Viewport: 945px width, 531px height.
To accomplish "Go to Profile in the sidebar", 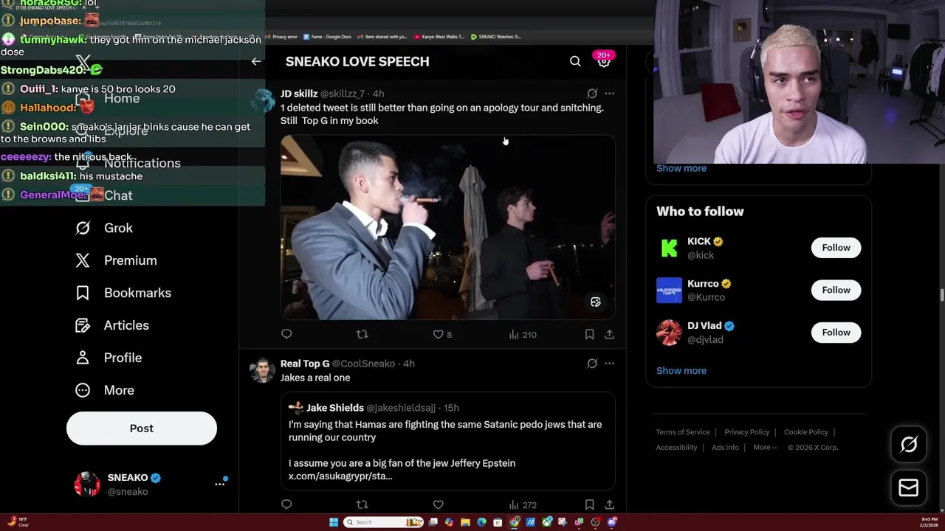I will click(x=109, y=358).
